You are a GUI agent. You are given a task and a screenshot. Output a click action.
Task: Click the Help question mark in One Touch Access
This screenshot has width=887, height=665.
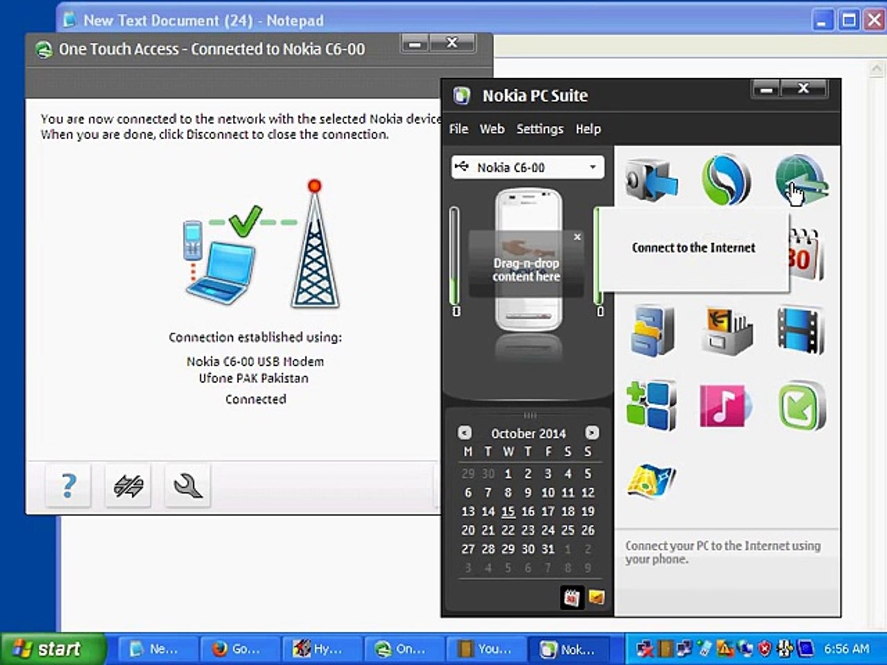click(68, 486)
